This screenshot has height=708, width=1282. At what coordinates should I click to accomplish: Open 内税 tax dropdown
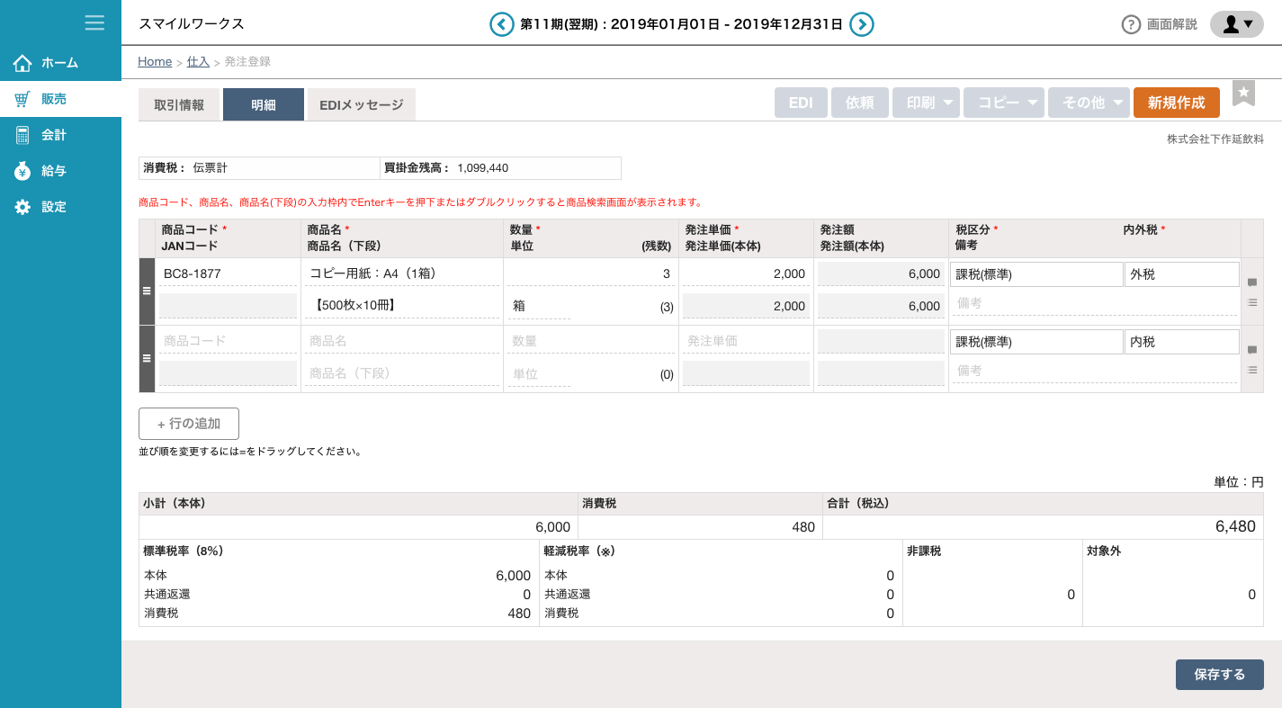pos(1181,342)
